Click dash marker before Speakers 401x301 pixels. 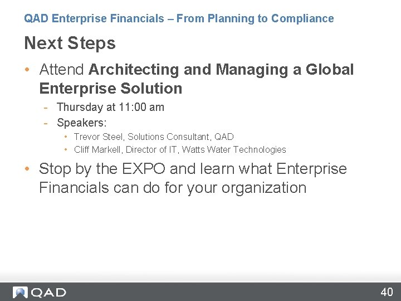46,124
